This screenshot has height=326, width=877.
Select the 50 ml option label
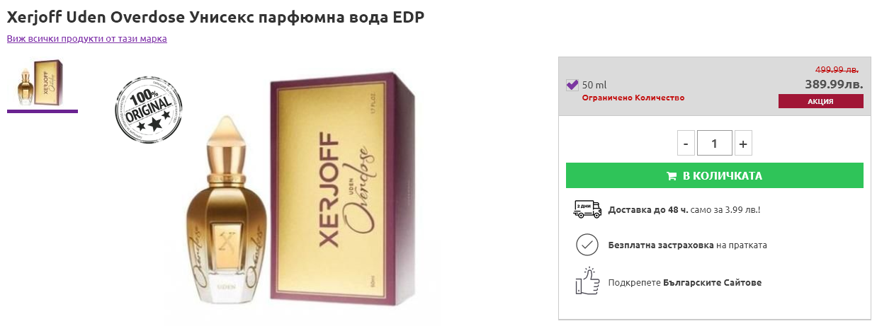[594, 85]
